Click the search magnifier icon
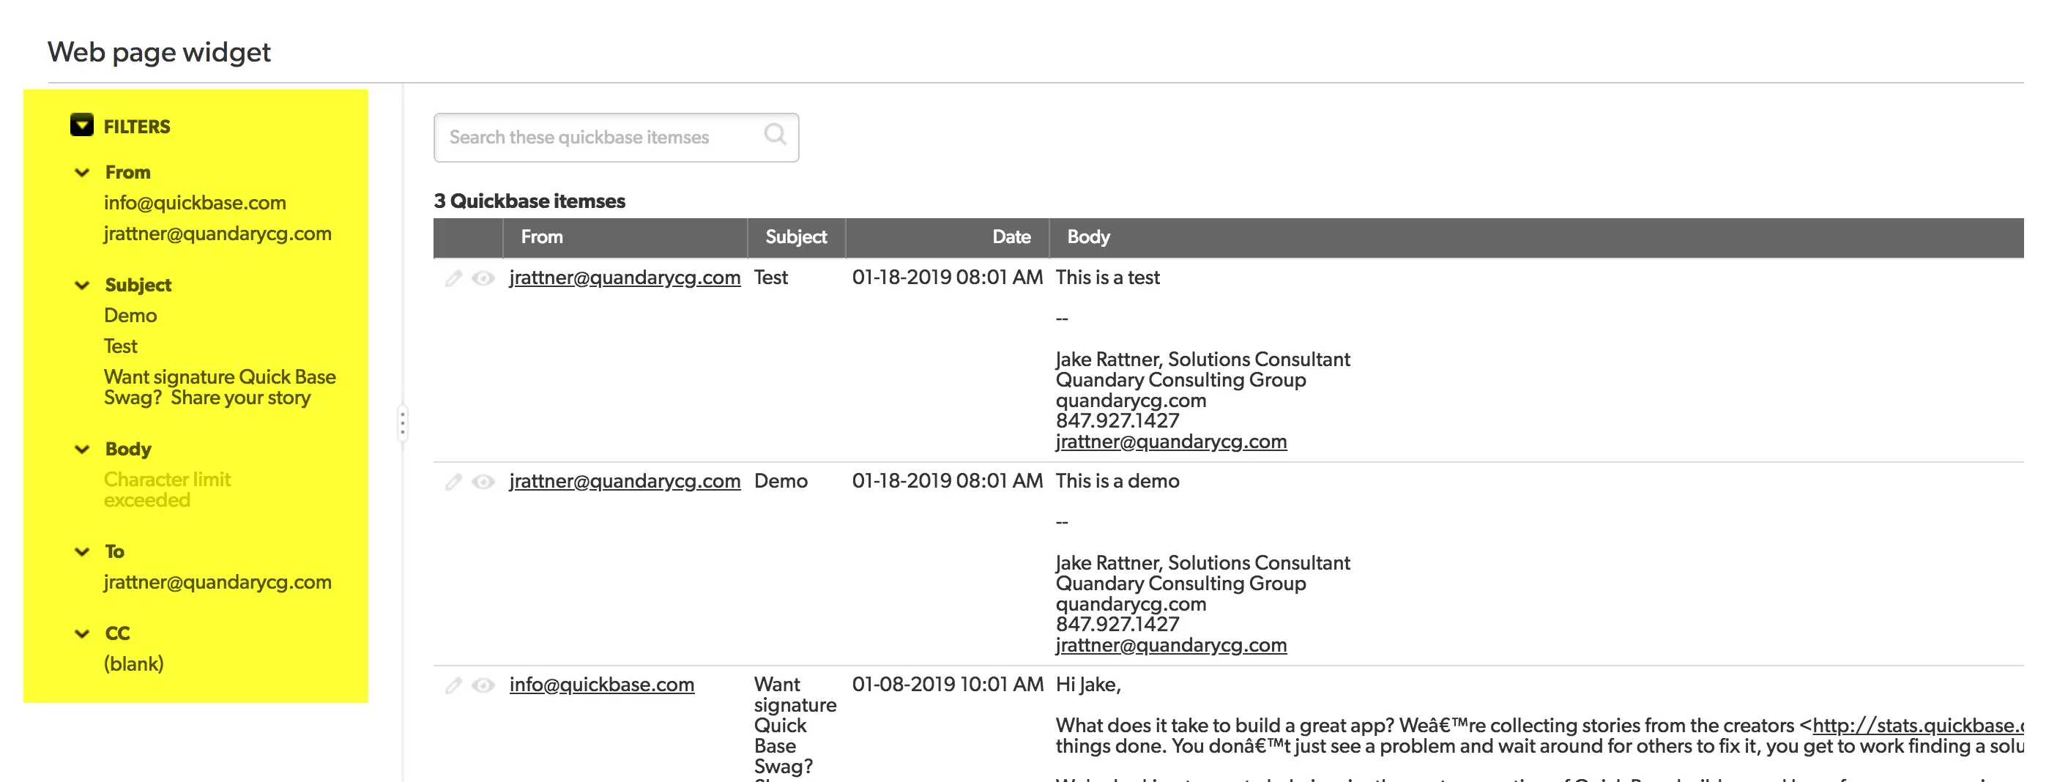 click(x=775, y=134)
